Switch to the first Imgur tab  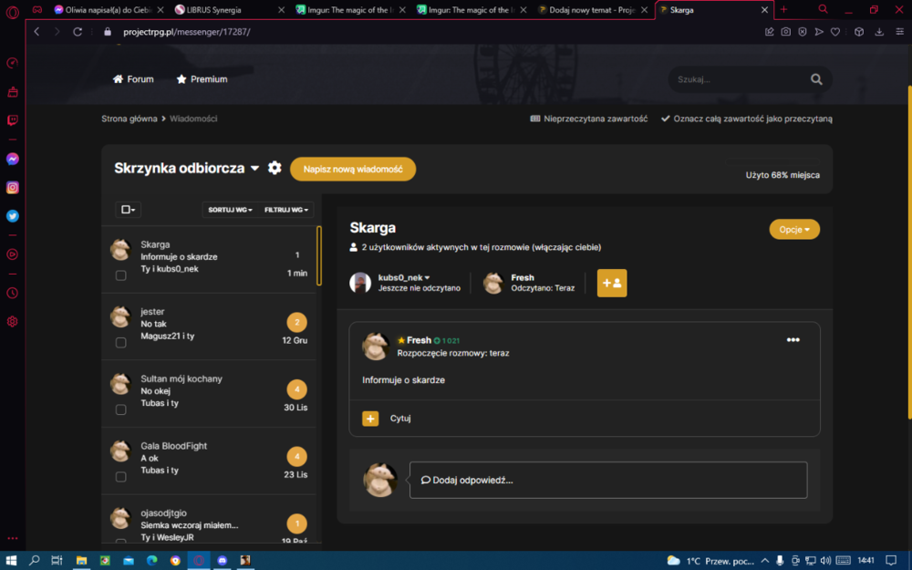pyautogui.click(x=349, y=10)
